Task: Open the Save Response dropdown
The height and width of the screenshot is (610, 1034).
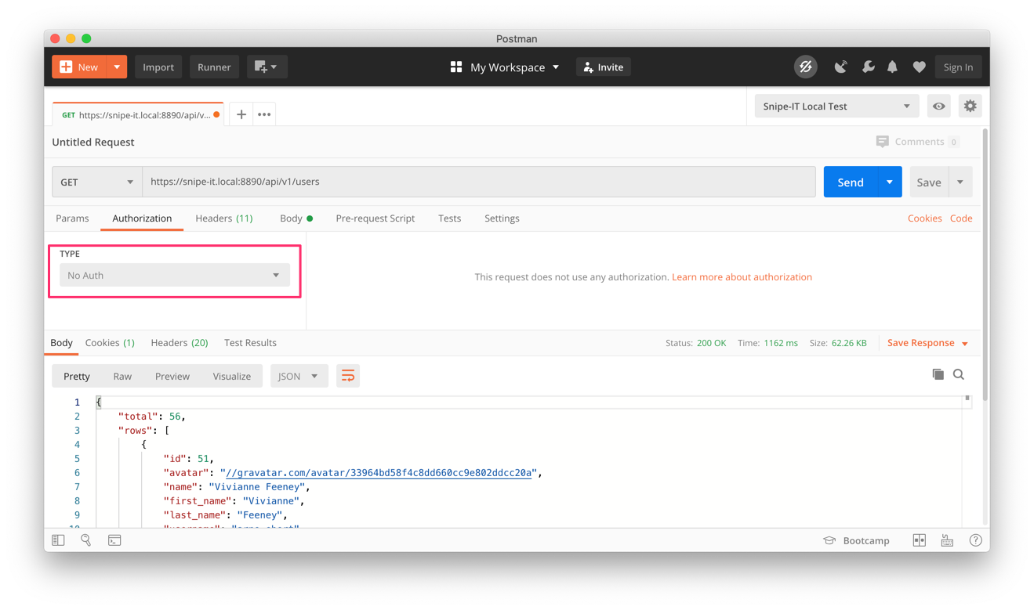Action: click(927, 343)
